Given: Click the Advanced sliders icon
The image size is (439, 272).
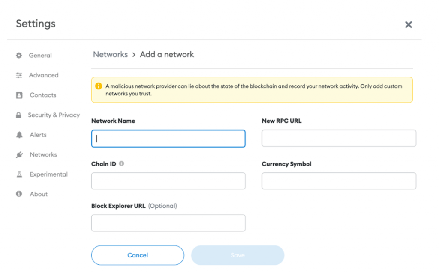Looking at the screenshot, I should pyautogui.click(x=19, y=75).
